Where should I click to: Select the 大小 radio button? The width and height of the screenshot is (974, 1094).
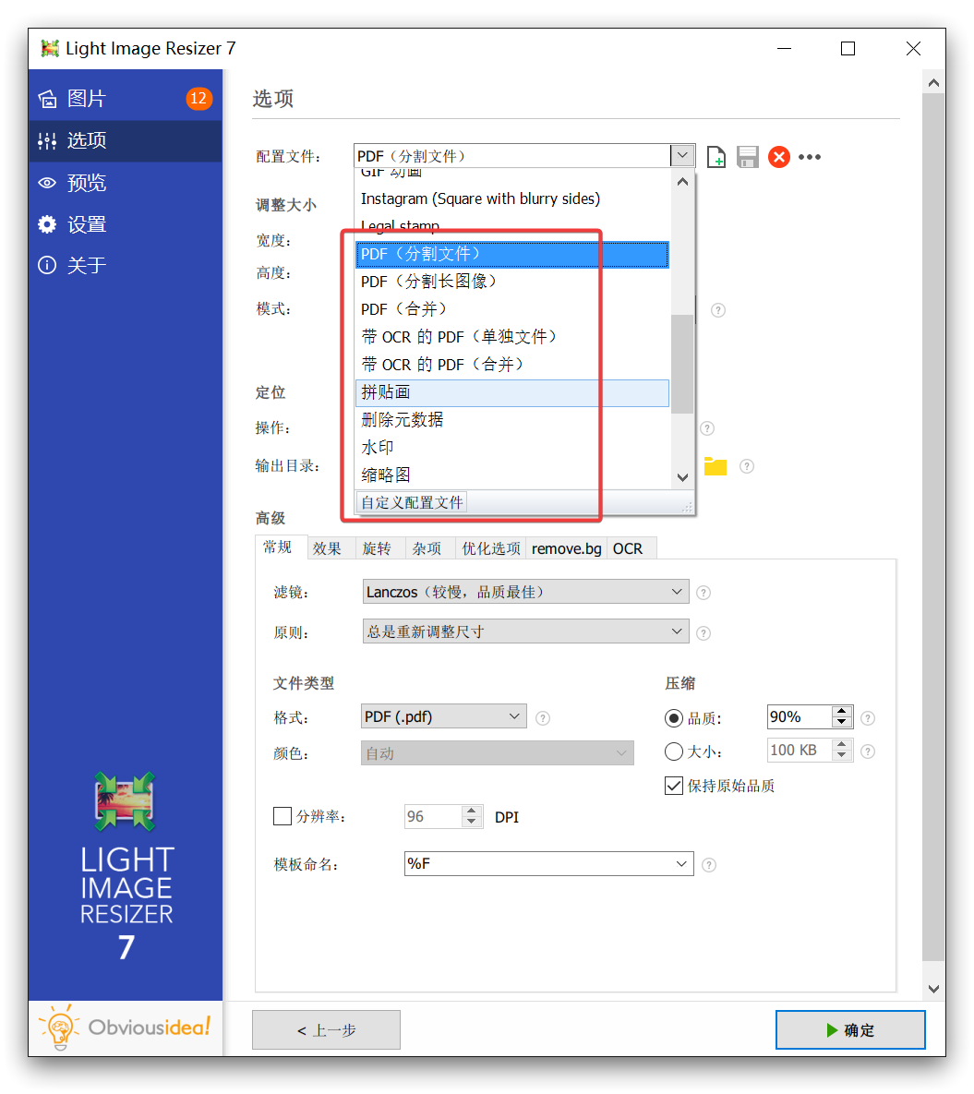click(673, 751)
